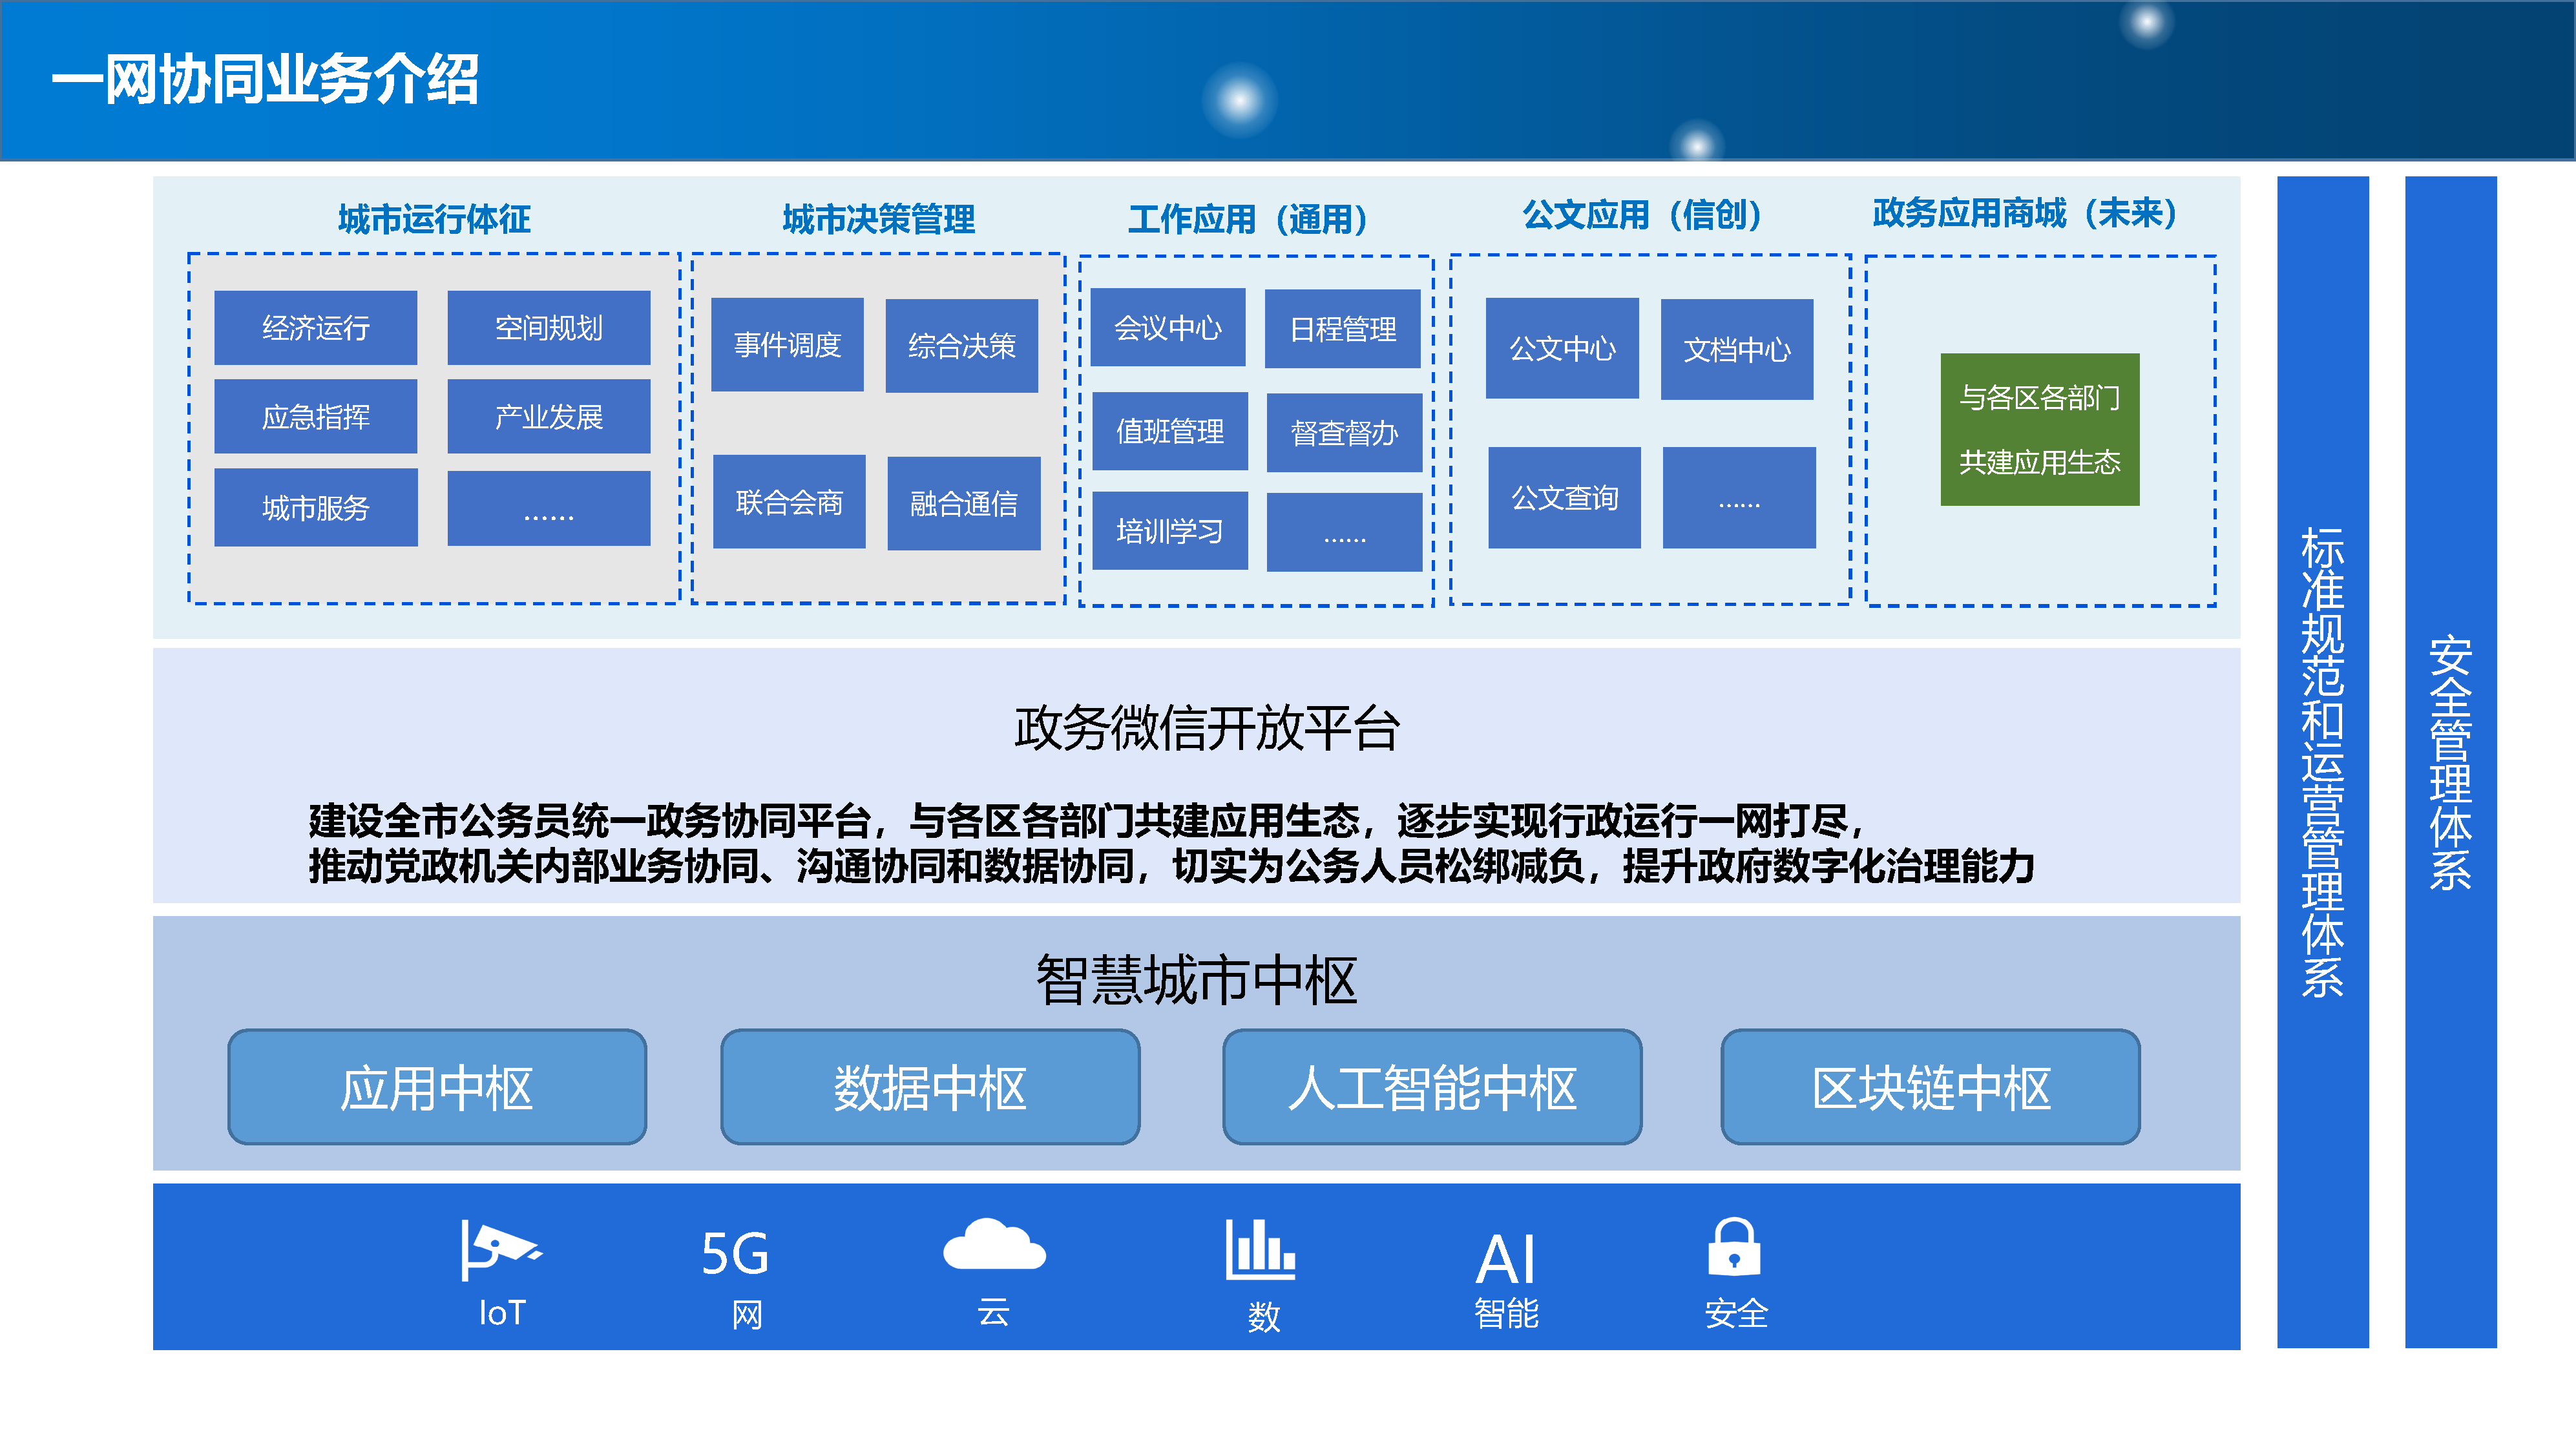
Task: Click the 安全管理体系 vertical bar
Action: coord(2450,762)
